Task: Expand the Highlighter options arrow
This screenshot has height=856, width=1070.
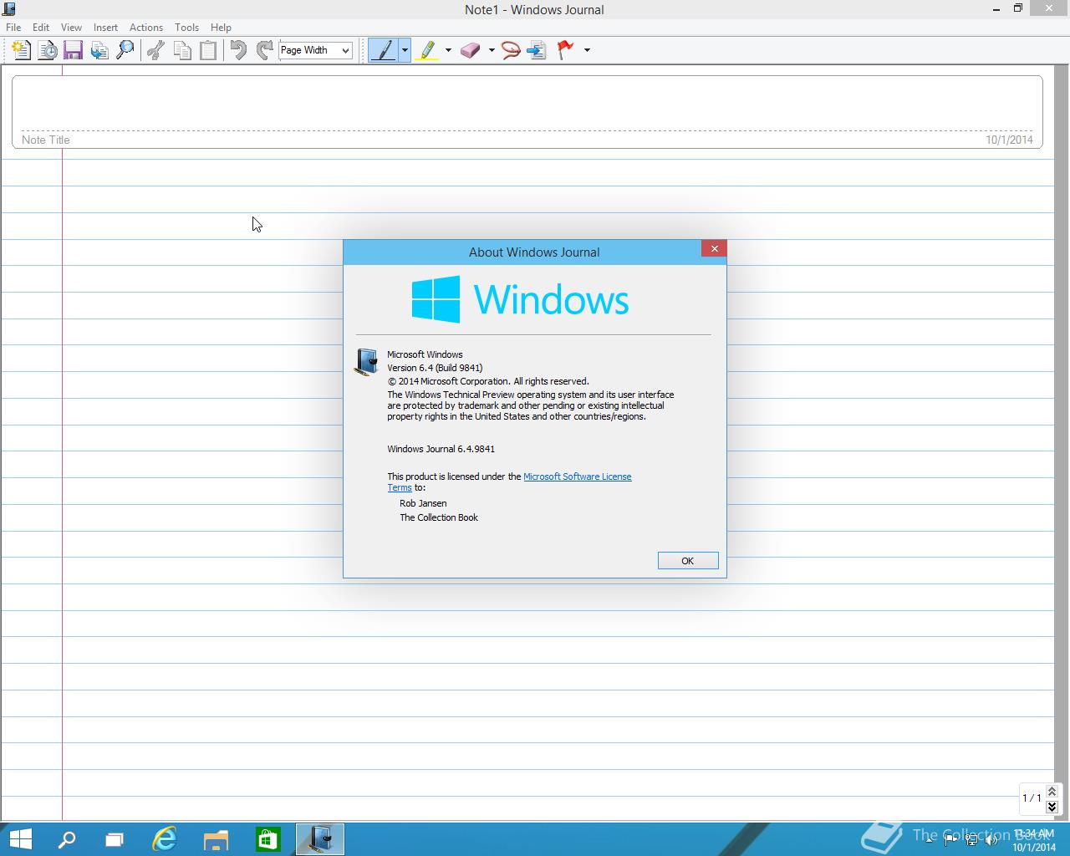Action: point(448,50)
